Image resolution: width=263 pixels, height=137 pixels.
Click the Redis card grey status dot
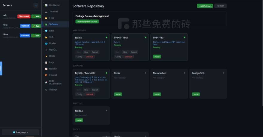click(x=146, y=73)
